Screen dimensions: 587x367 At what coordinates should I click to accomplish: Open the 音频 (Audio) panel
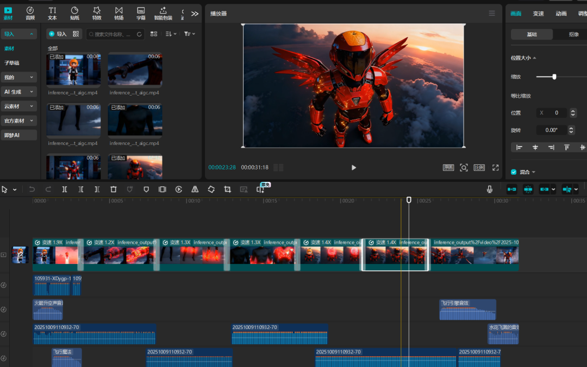coord(30,13)
